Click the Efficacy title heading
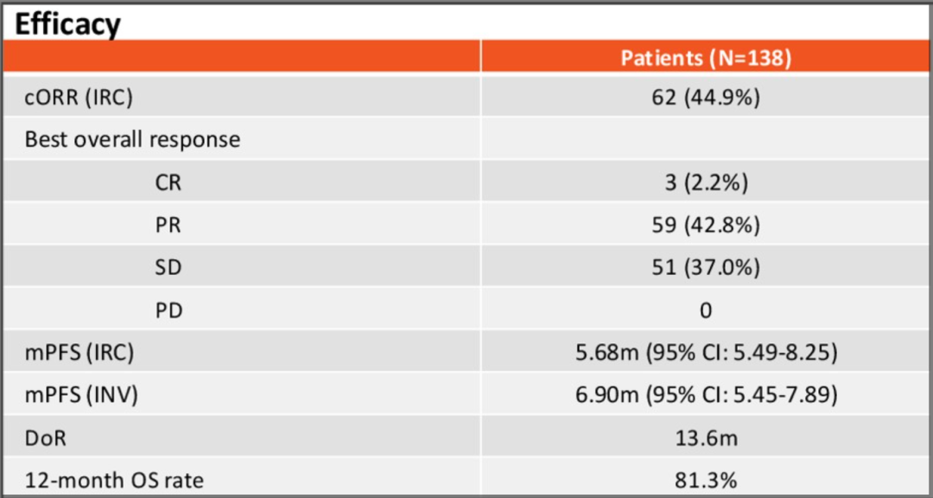Viewport: 933px width, 498px height. [67, 23]
